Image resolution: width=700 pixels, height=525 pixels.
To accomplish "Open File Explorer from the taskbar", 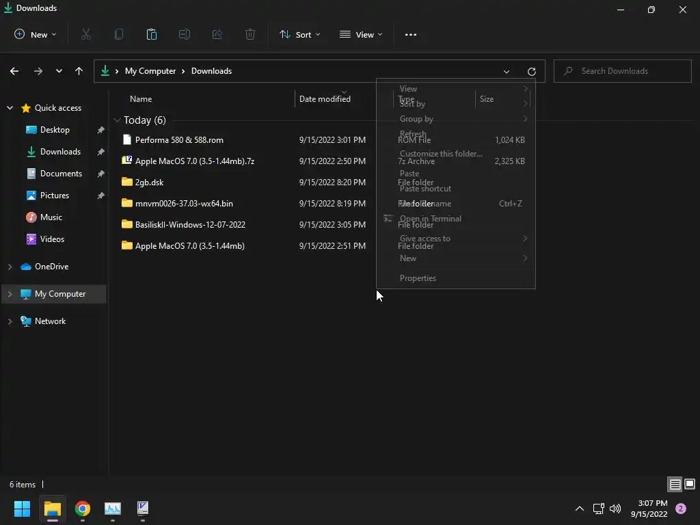I will [52, 508].
